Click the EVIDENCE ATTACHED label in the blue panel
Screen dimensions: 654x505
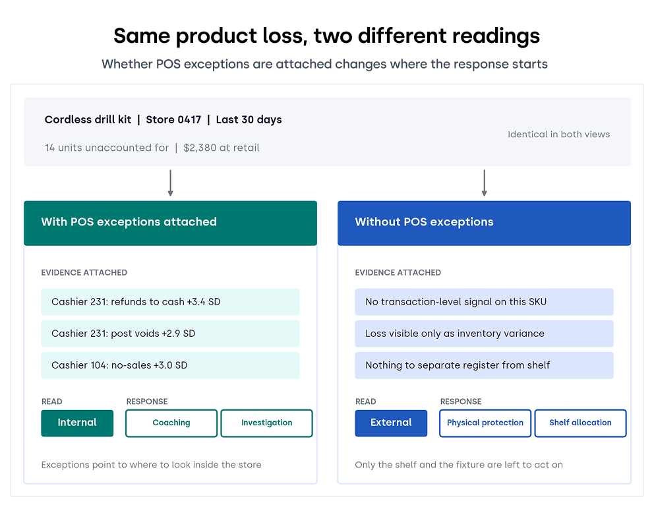[x=398, y=273]
